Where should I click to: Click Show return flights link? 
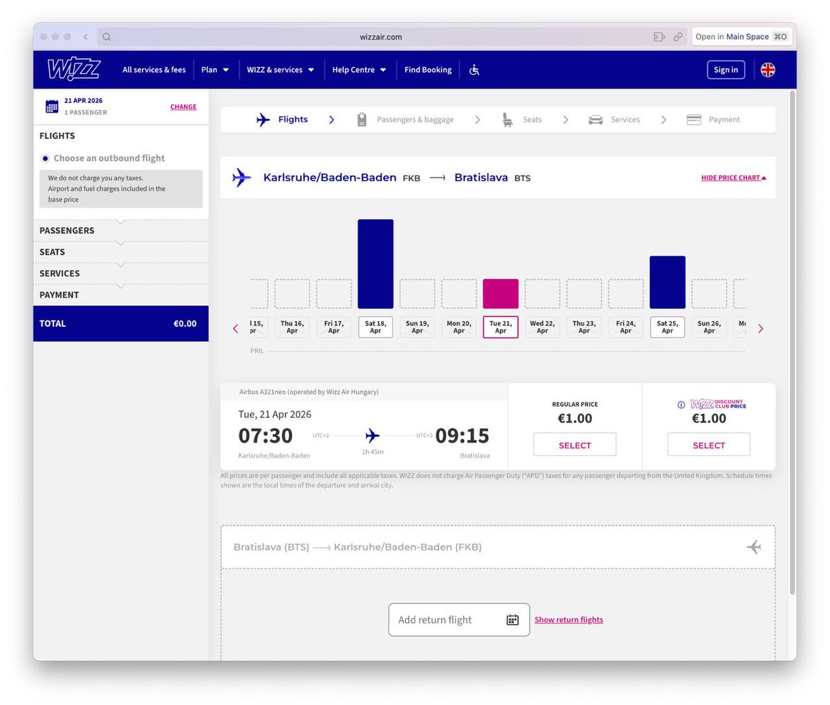[569, 620]
